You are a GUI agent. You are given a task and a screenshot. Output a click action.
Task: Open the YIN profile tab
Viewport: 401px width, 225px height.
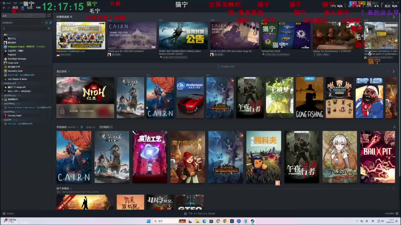click(x=38, y=7)
